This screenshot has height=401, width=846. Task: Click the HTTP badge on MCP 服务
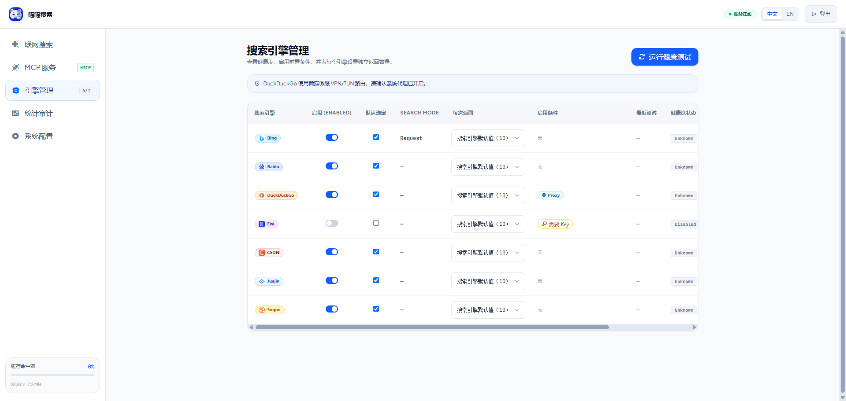[x=85, y=67]
